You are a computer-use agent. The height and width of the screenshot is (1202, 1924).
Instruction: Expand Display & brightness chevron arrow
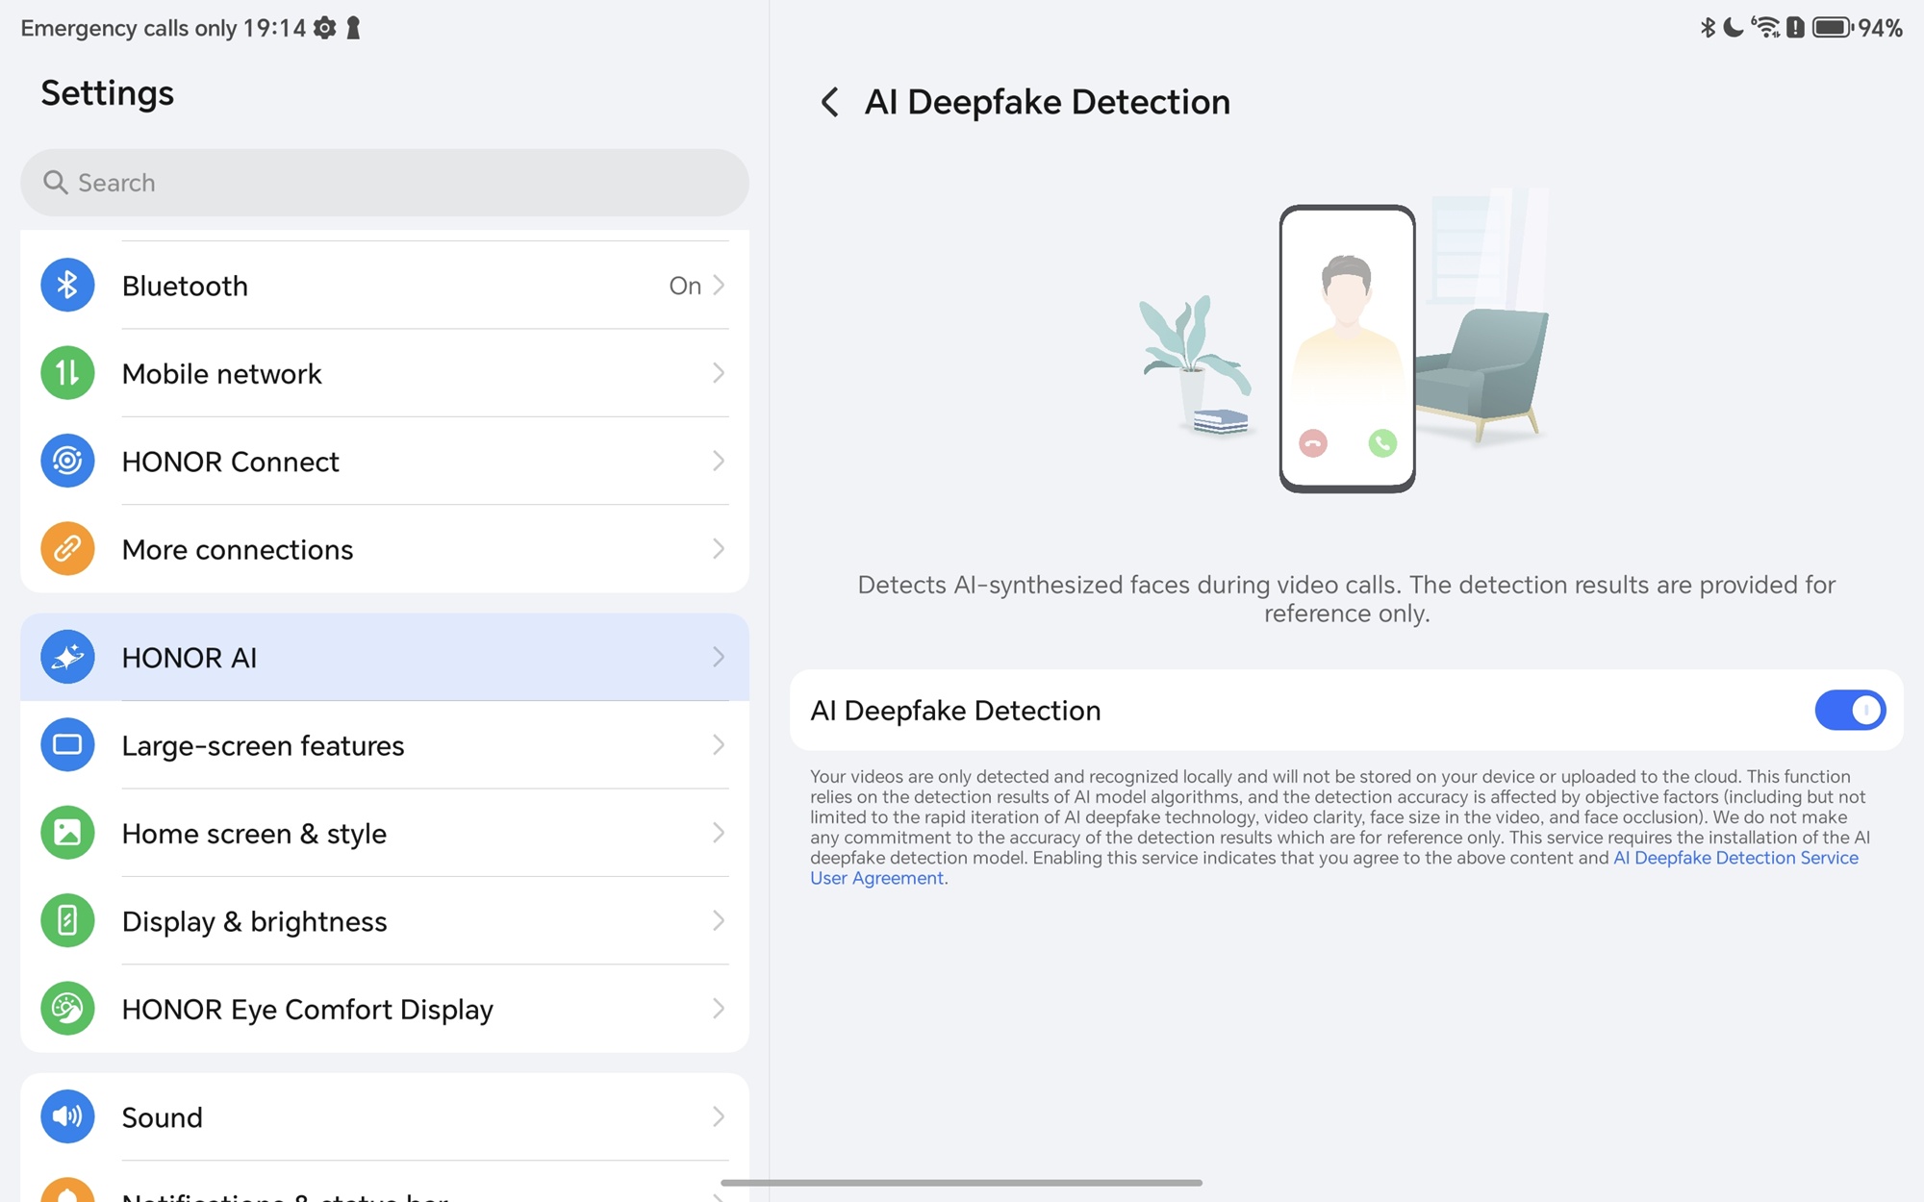coord(718,921)
